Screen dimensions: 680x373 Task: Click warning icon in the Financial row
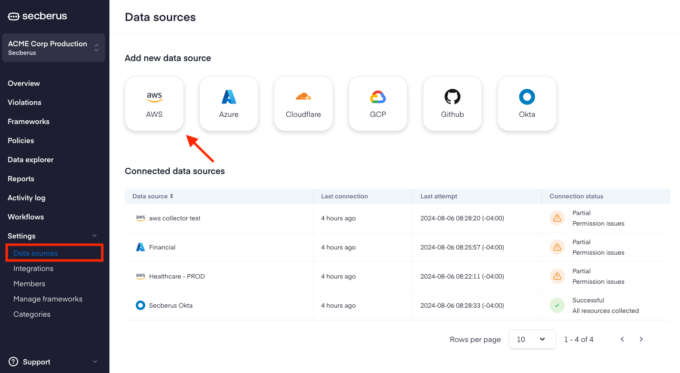point(557,247)
